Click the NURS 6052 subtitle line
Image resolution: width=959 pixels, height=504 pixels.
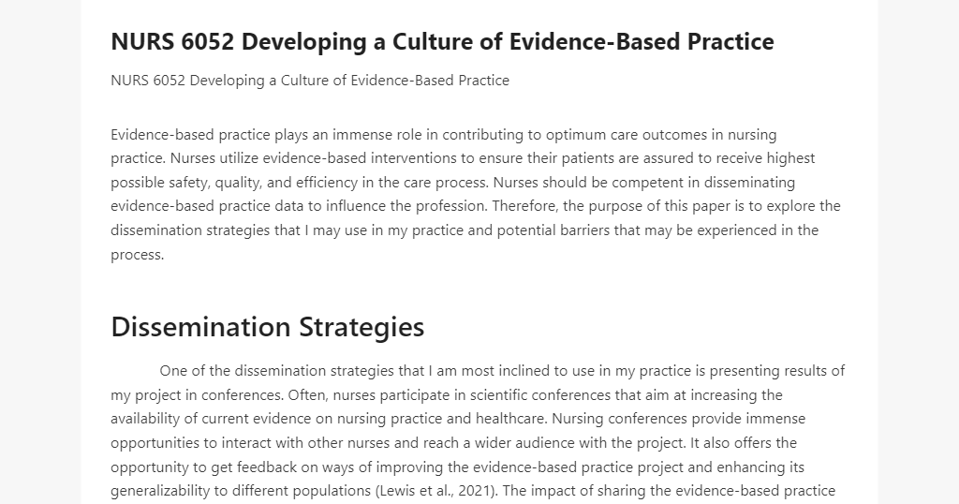pyautogui.click(x=310, y=81)
